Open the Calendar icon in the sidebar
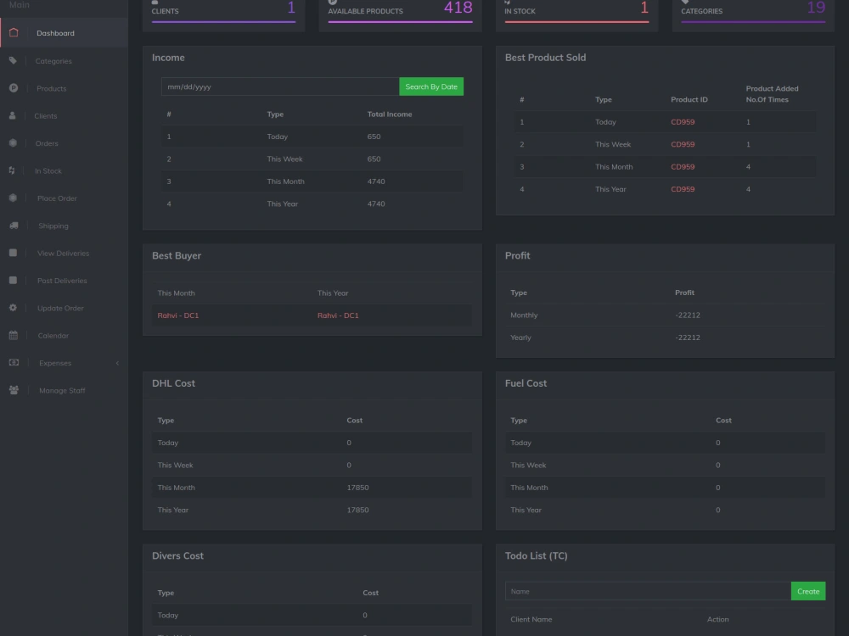Screen dimensions: 849x636 coord(13,335)
